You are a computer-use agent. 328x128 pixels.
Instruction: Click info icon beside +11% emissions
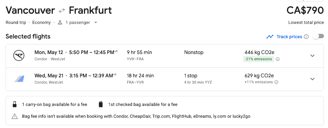pos(276,82)
